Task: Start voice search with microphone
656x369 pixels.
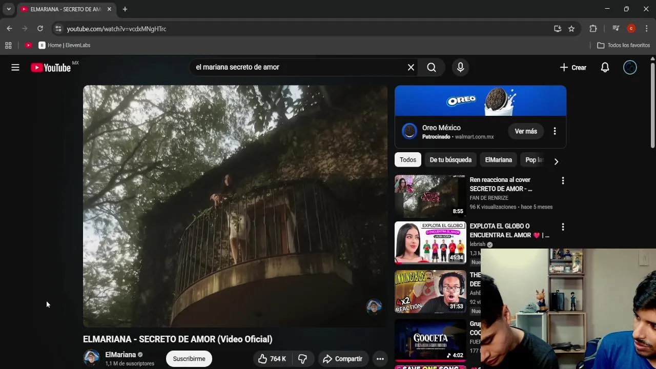Action: pos(460,67)
